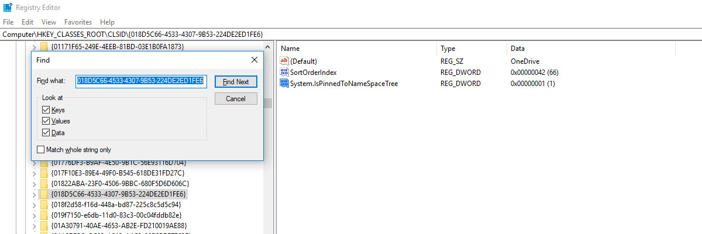Viewport: 702px width, 234px height.
Task: Click the 0x00000001 (1) data value
Action: [532, 84]
